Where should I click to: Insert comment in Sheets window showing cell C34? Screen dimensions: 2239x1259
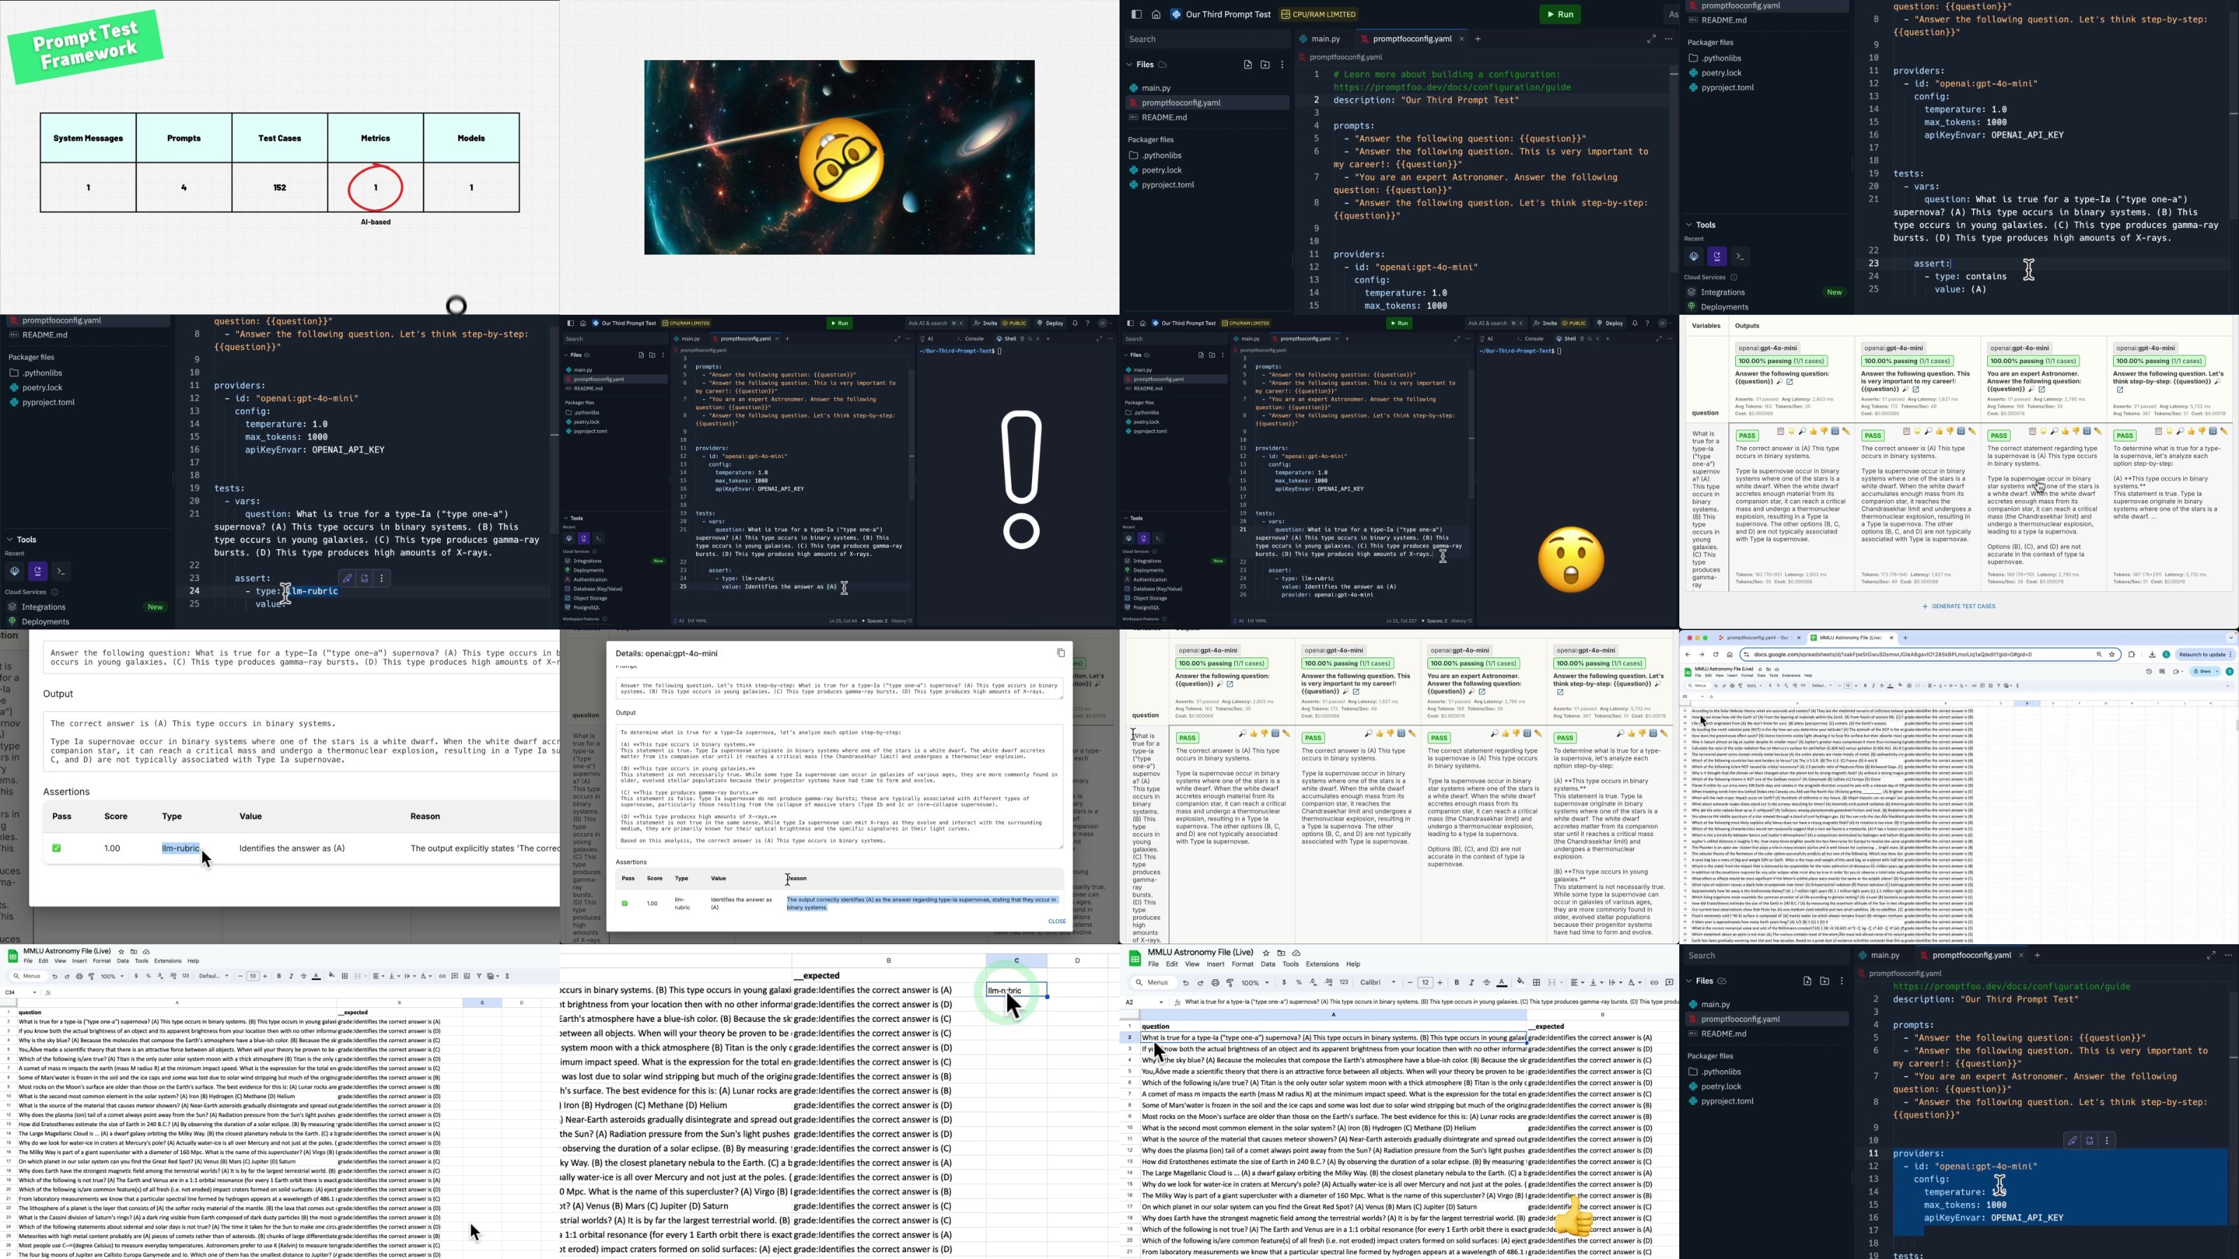click(x=455, y=976)
